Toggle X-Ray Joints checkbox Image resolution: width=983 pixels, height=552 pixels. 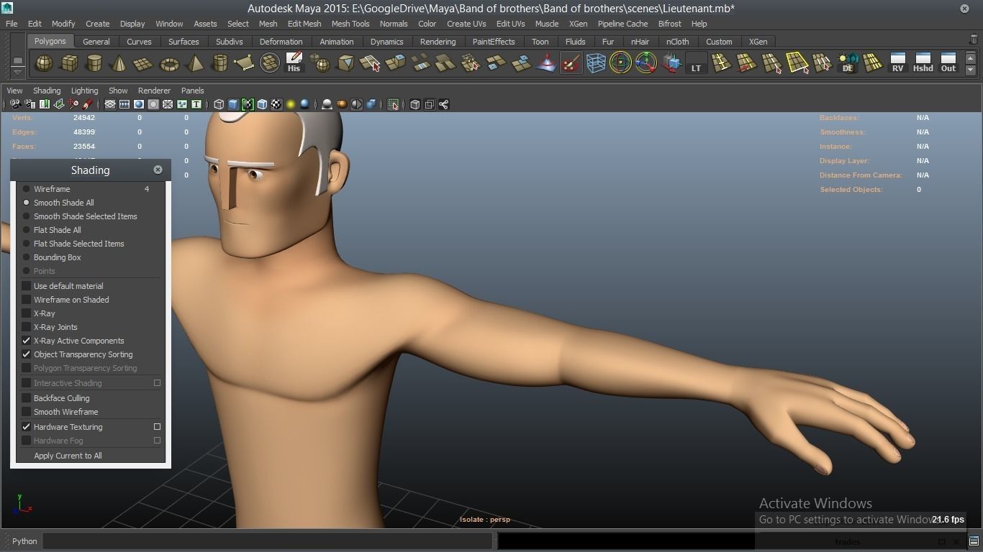[27, 327]
